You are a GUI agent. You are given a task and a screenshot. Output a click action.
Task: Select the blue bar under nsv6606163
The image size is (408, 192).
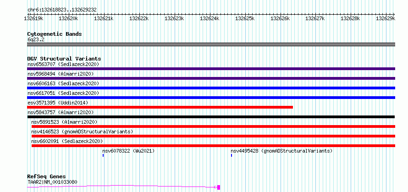tap(211, 88)
